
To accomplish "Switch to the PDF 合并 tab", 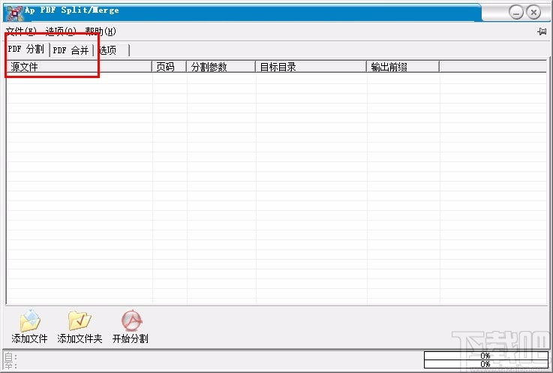I will (71, 50).
